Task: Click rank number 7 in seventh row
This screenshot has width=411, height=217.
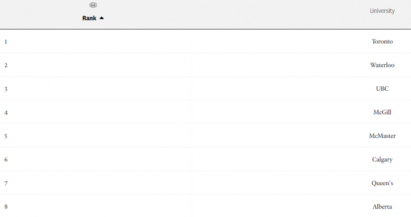Action: [x=6, y=183]
